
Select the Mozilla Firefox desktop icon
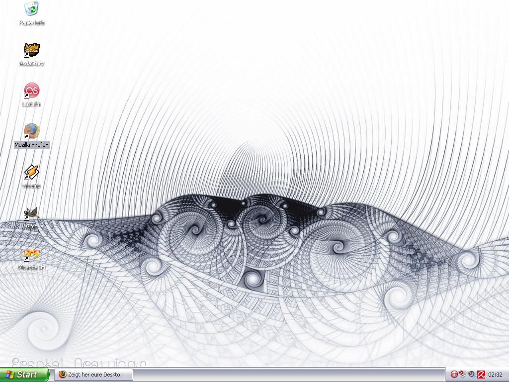click(31, 131)
